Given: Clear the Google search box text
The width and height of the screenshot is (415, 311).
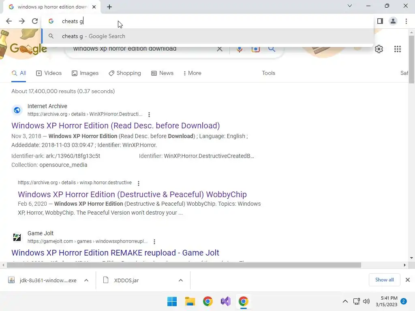Looking at the screenshot, I should coord(219,49).
